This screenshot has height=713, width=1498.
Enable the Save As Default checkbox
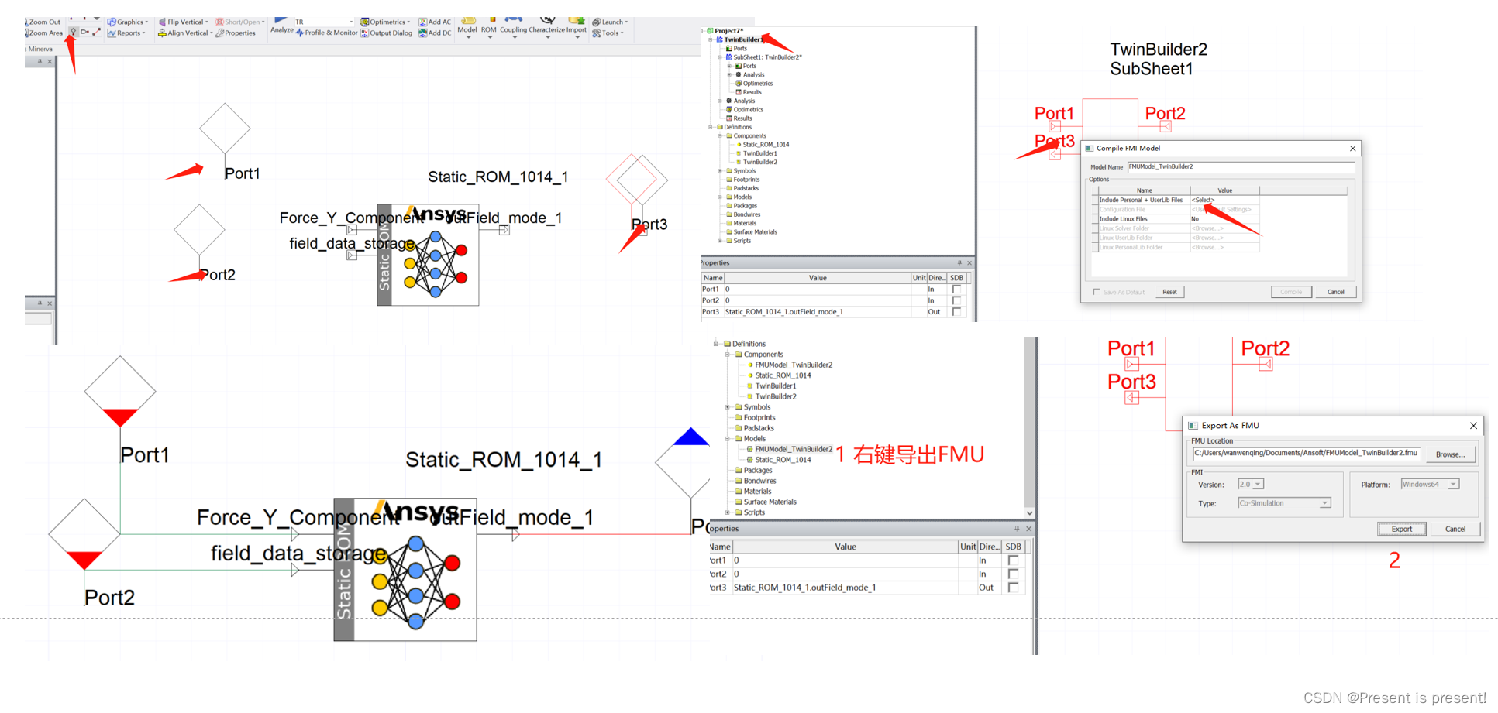tap(1097, 292)
